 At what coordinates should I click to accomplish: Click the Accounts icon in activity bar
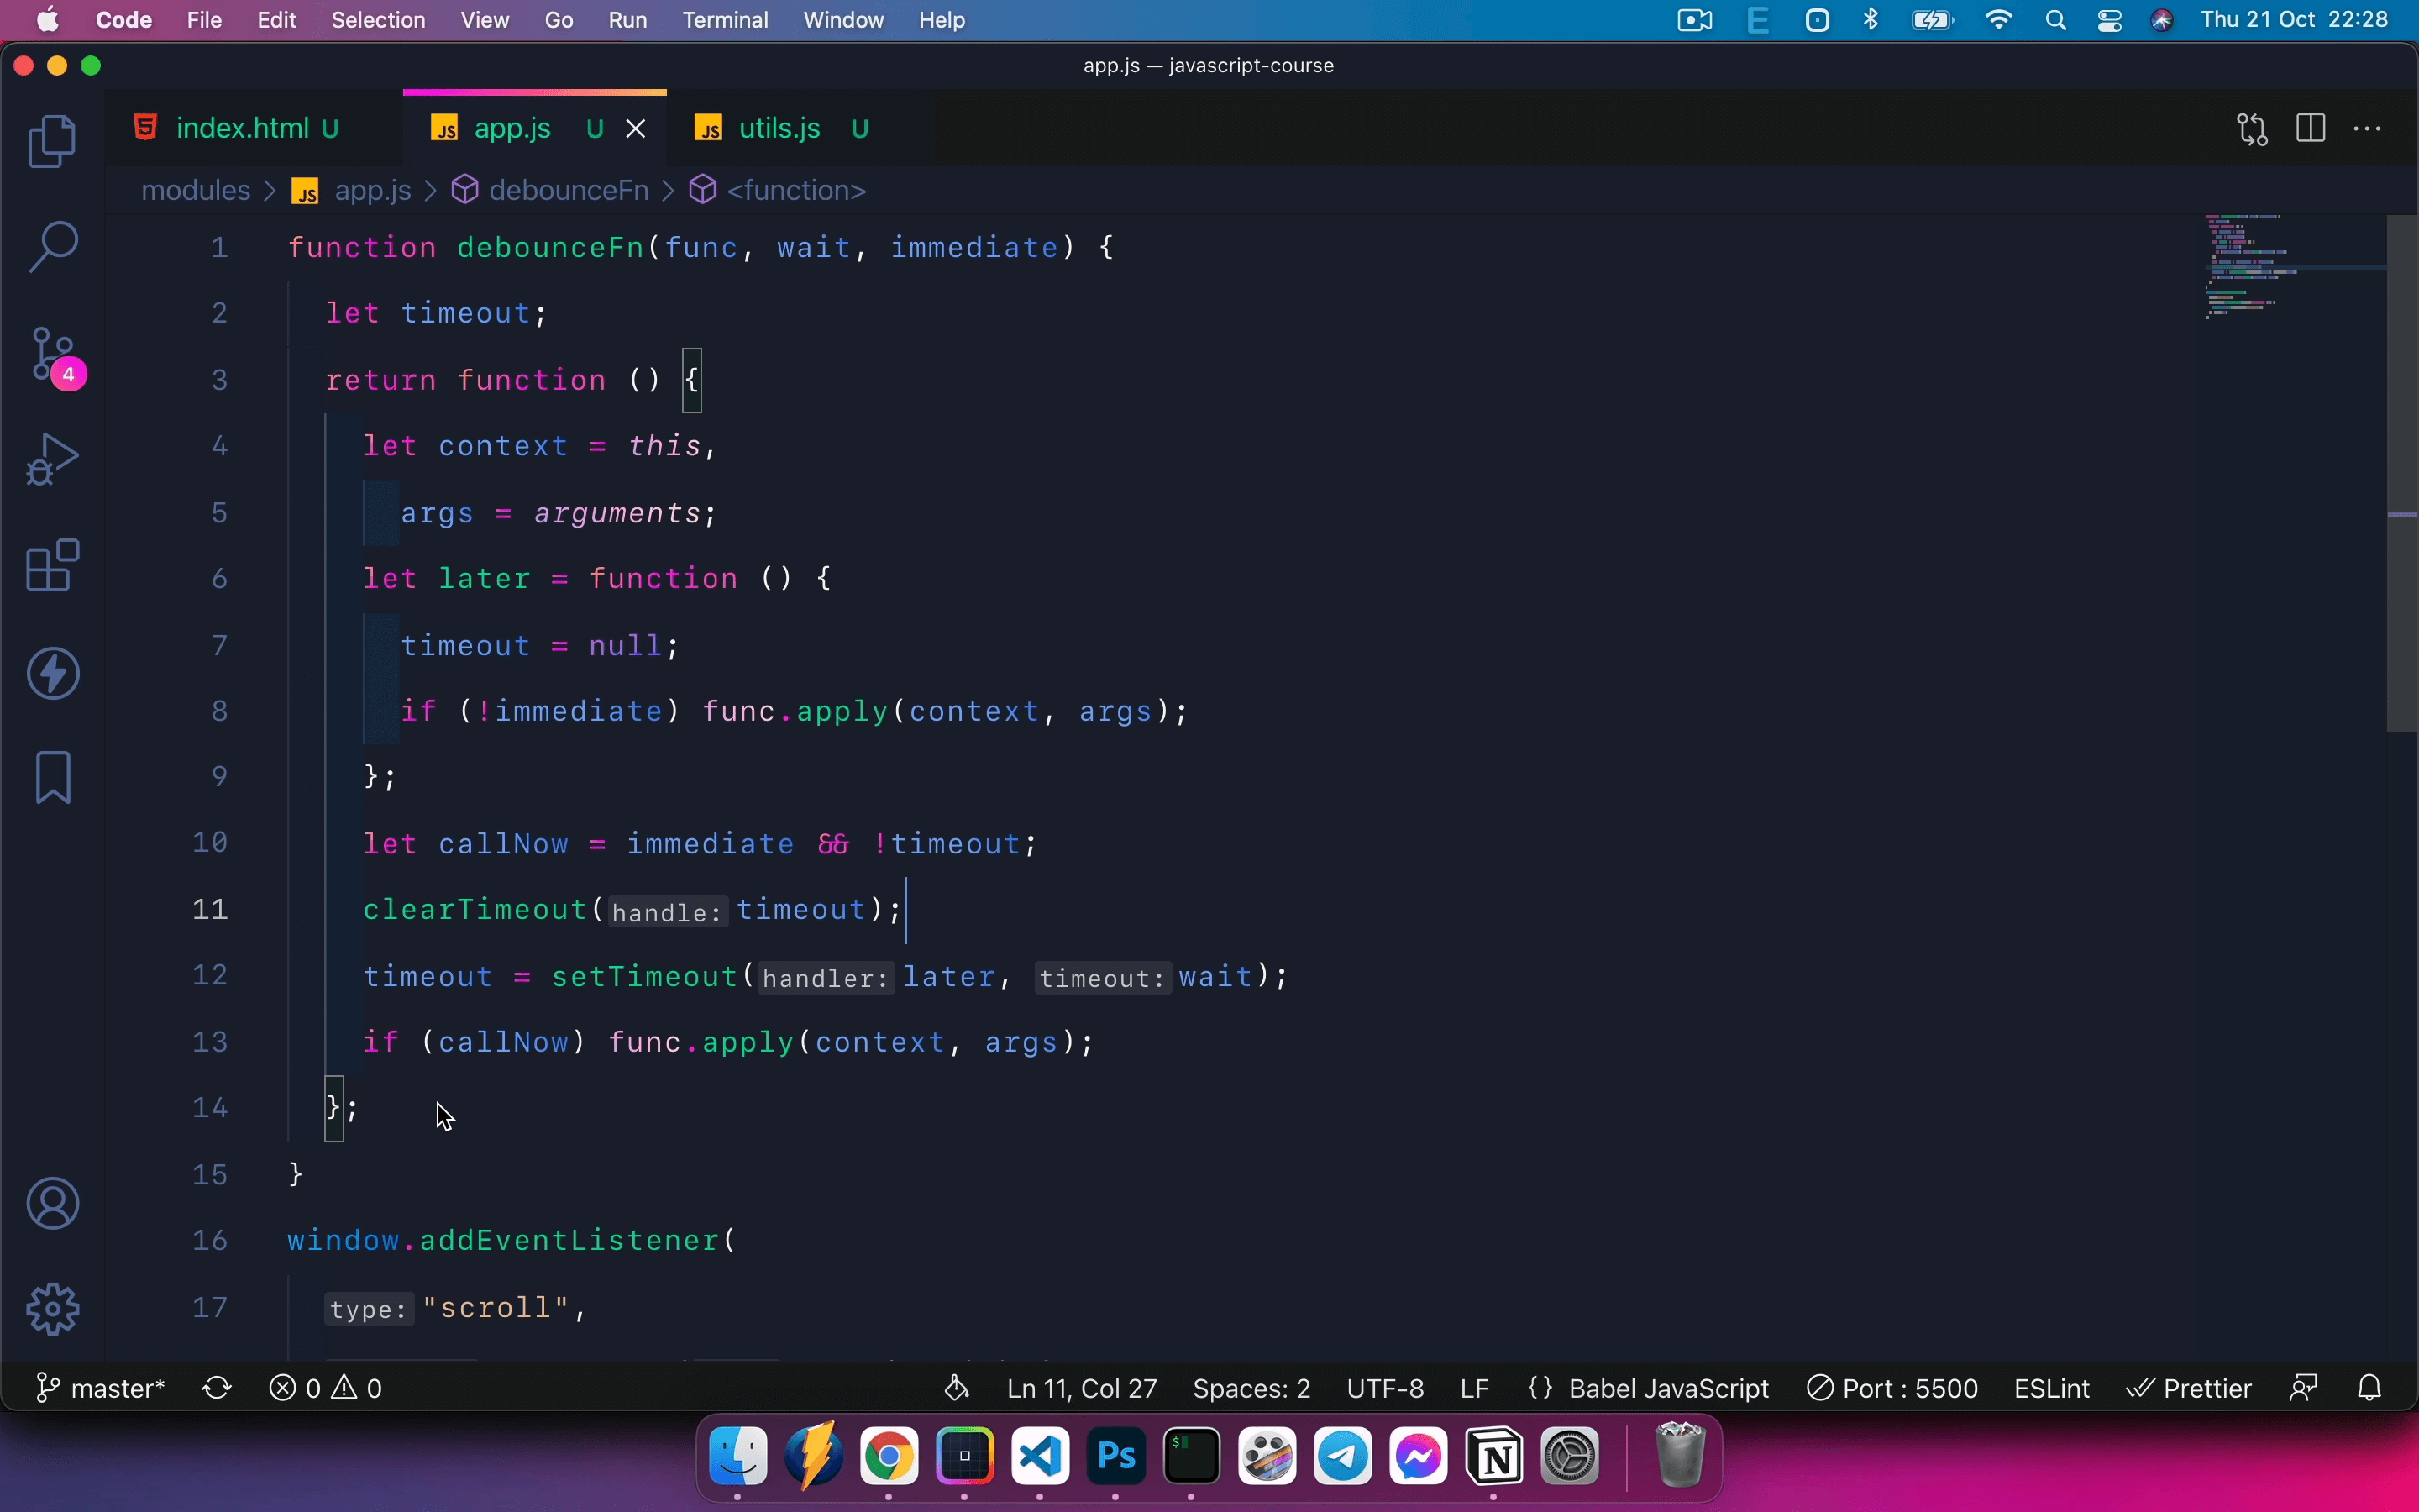52,1204
